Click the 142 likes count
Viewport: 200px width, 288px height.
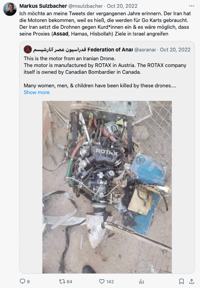[x=110, y=282]
